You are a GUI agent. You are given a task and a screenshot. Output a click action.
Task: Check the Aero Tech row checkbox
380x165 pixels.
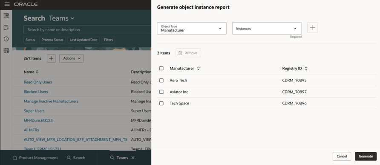tap(161, 80)
